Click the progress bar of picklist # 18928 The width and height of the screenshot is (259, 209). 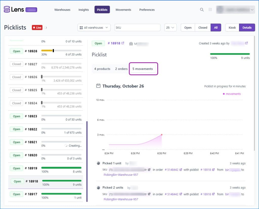click(x=61, y=50)
